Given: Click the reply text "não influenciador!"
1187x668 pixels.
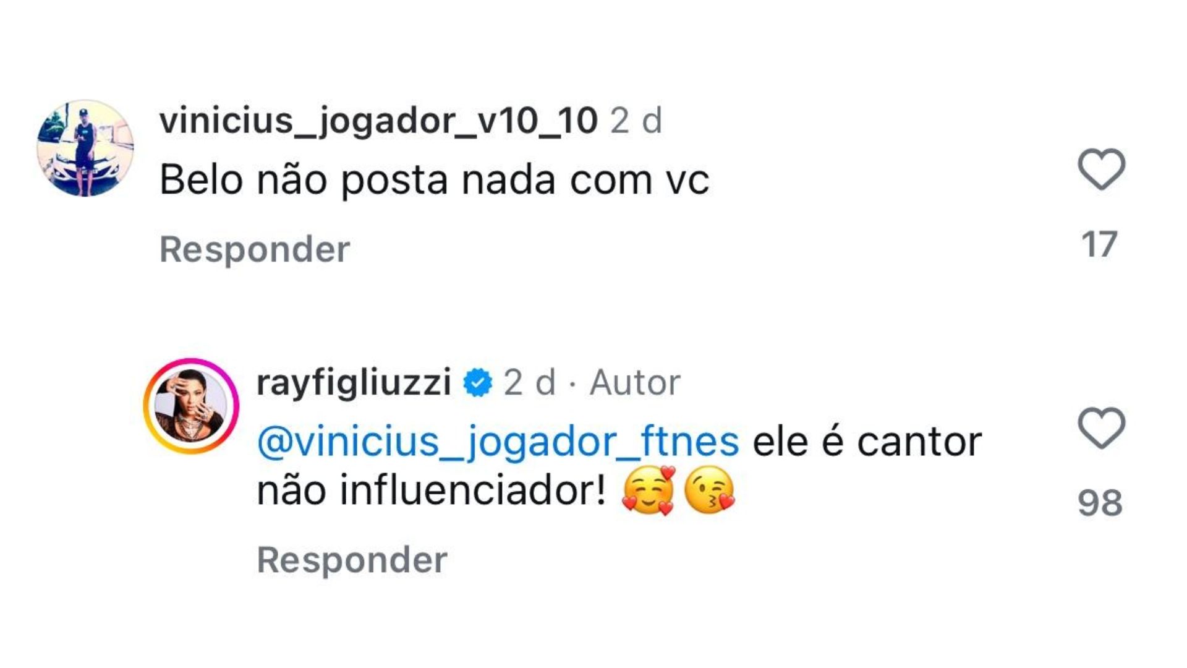Looking at the screenshot, I should [431, 491].
